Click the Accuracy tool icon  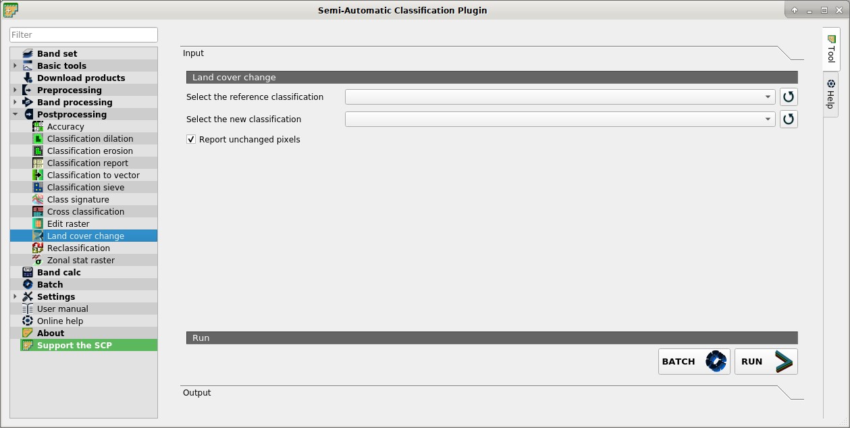pos(38,126)
